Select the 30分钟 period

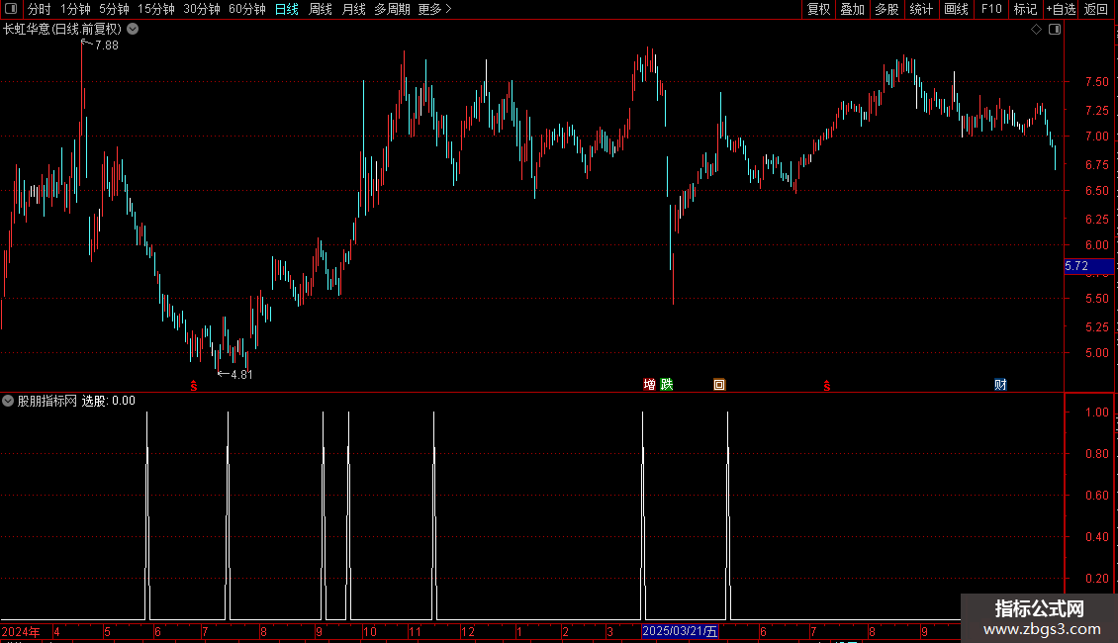202,9
